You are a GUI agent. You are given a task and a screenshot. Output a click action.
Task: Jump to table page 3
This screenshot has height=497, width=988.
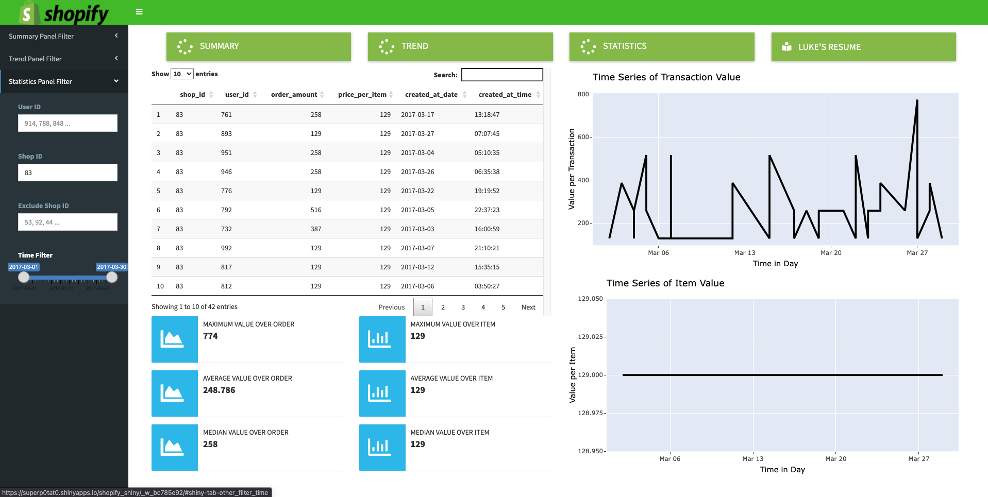(x=463, y=307)
